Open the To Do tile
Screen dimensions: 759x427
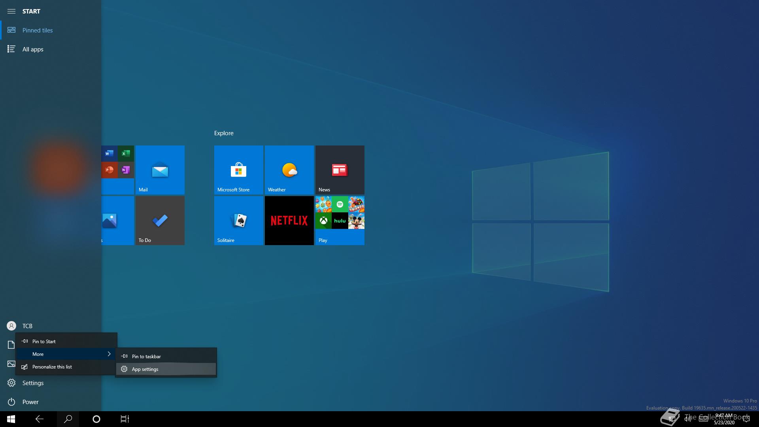[x=160, y=221]
